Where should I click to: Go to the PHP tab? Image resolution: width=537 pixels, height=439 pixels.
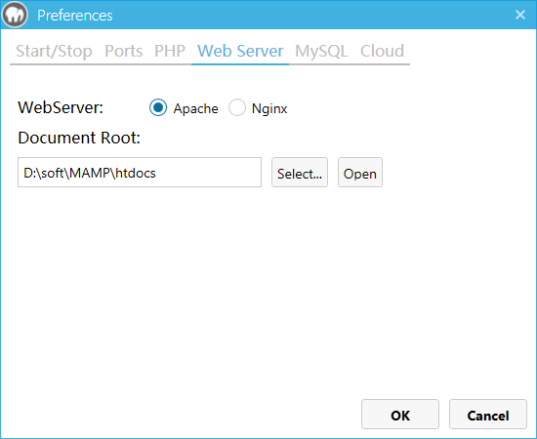pyautogui.click(x=170, y=51)
